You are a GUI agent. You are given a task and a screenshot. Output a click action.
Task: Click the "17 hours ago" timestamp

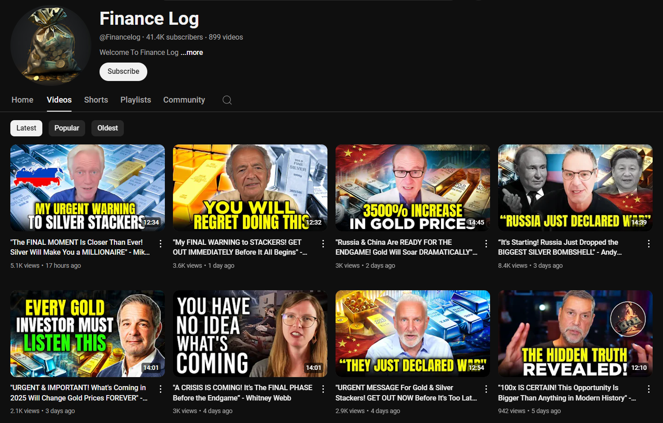(63, 265)
